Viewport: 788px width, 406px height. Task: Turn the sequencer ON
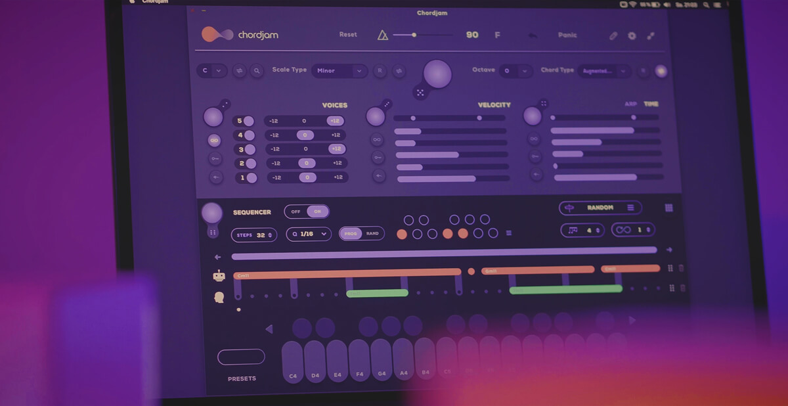point(318,212)
